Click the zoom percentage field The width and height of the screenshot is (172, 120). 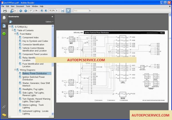tap(52, 11)
